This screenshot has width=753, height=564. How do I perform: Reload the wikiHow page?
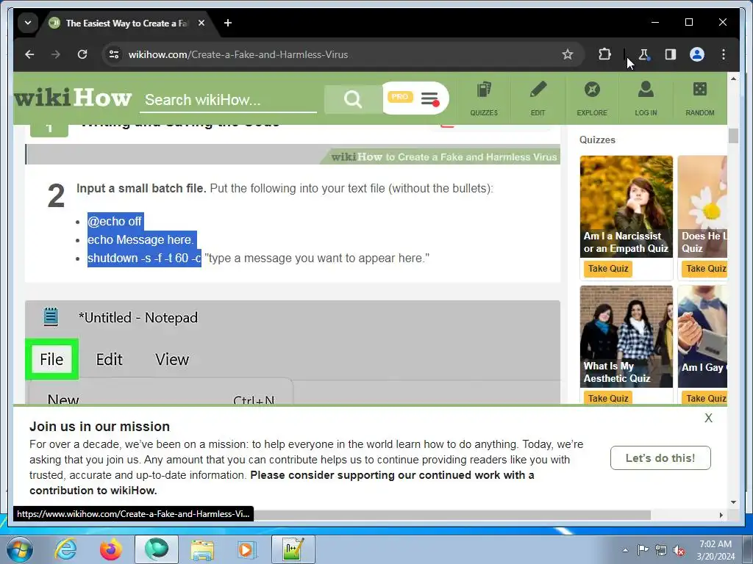pos(82,54)
